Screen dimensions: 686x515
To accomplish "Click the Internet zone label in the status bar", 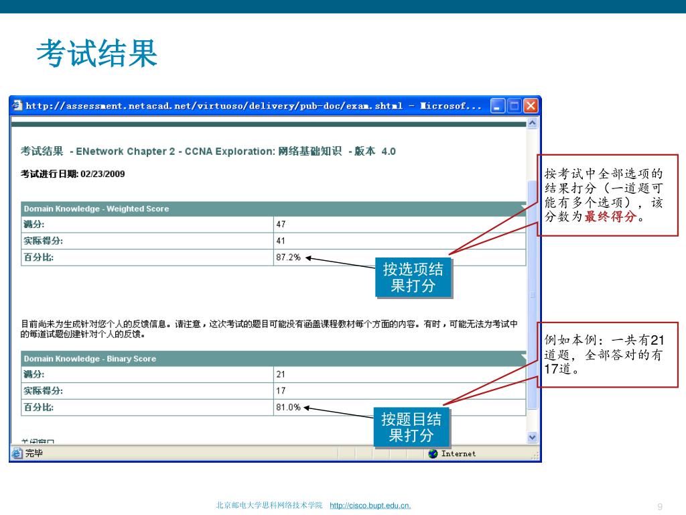I will click(458, 454).
